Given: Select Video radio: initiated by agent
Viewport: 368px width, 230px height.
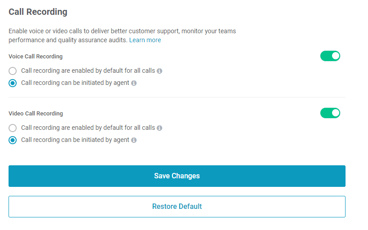Looking at the screenshot, I should (x=13, y=140).
